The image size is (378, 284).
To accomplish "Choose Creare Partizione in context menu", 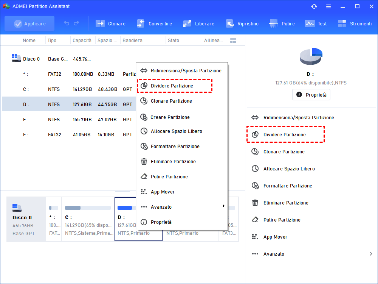I will point(182,117).
